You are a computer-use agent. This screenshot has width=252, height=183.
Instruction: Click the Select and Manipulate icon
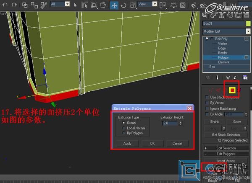174,5
